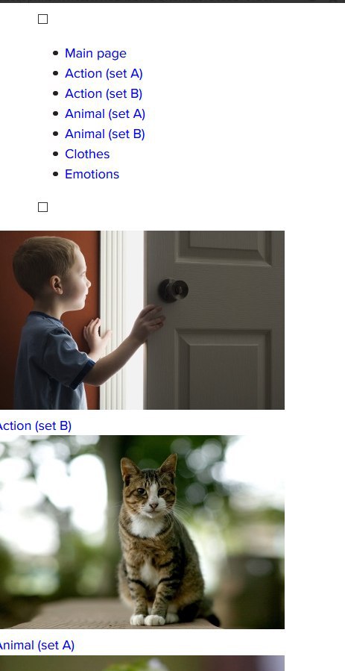Click the partially visible image at the bottom
Viewport: 345px width, 671px height.
point(142,664)
